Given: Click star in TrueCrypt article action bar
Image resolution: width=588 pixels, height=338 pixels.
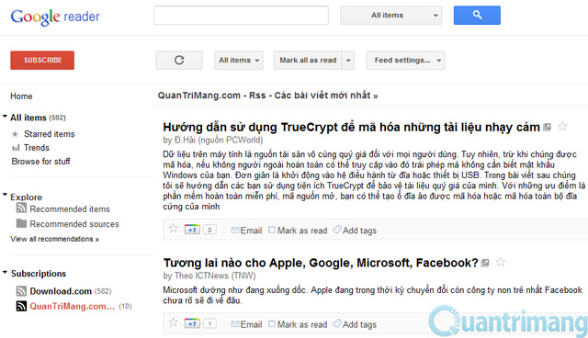Looking at the screenshot, I should pos(174,228).
